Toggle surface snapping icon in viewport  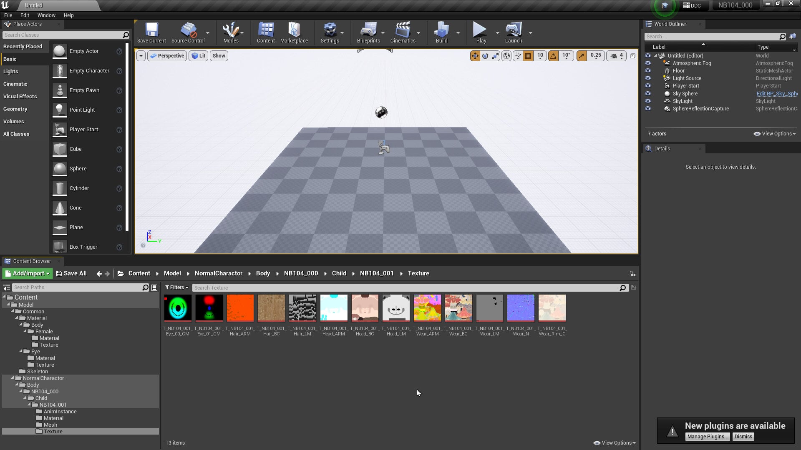click(518, 56)
